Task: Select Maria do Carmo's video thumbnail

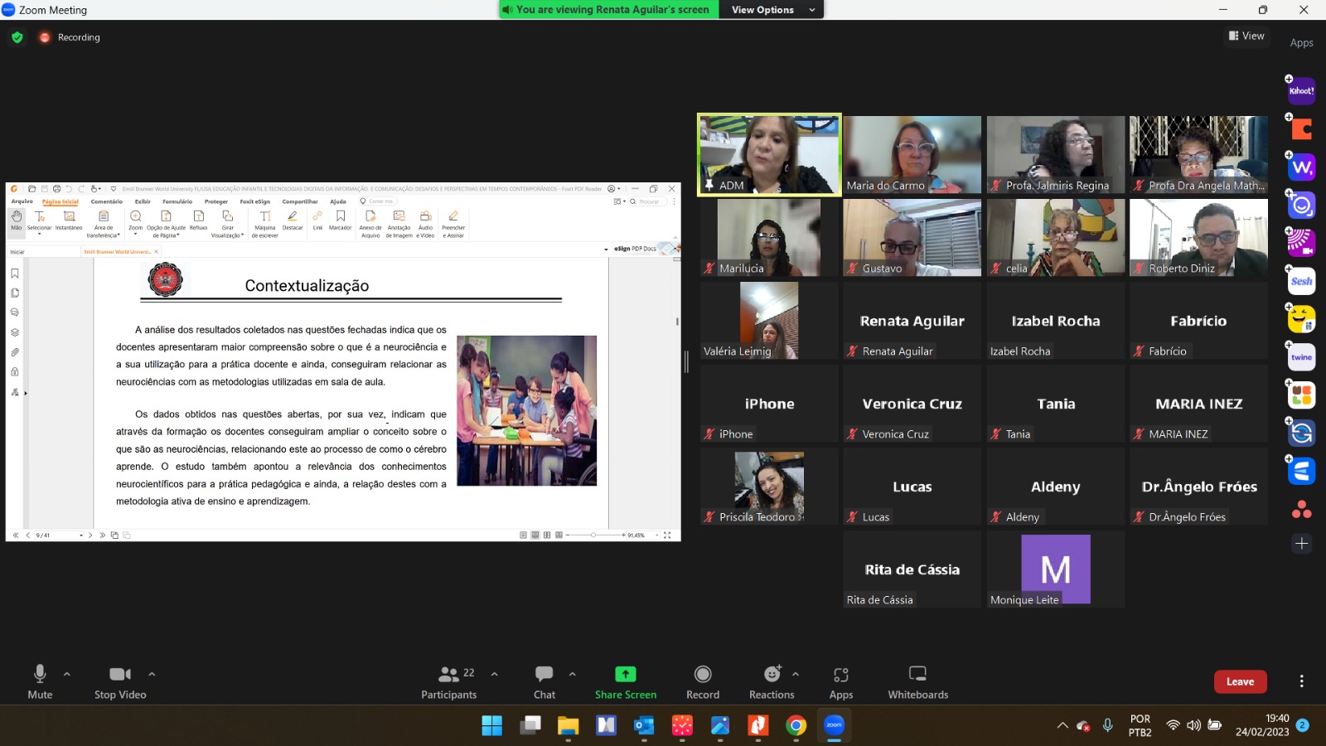Action: 912,154
